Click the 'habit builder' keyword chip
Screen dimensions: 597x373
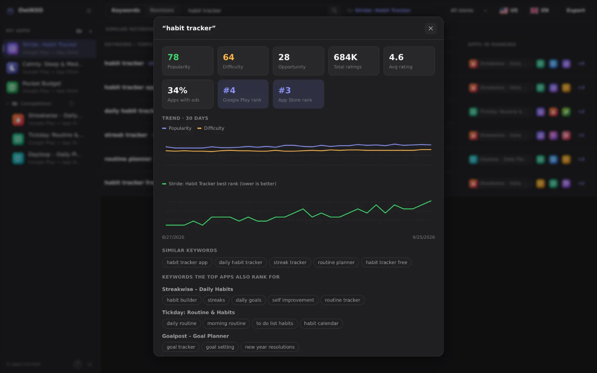[182, 300]
